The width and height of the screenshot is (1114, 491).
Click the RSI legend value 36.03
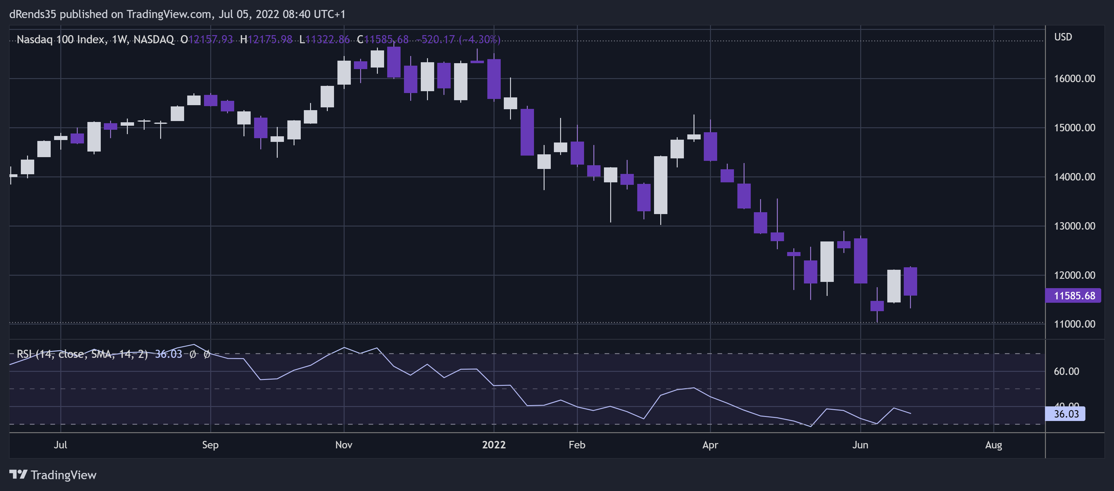(169, 354)
